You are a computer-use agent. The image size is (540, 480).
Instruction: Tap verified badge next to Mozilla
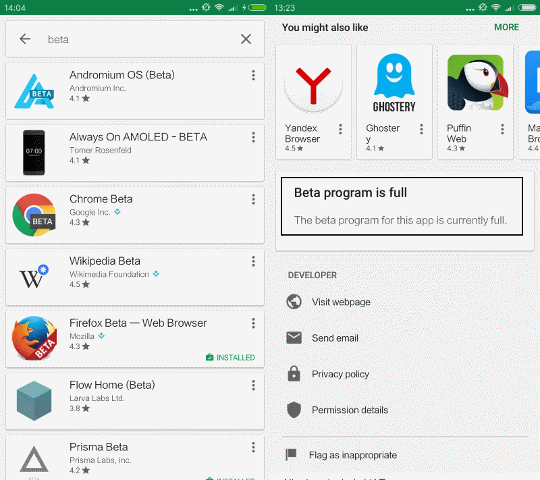point(101,336)
